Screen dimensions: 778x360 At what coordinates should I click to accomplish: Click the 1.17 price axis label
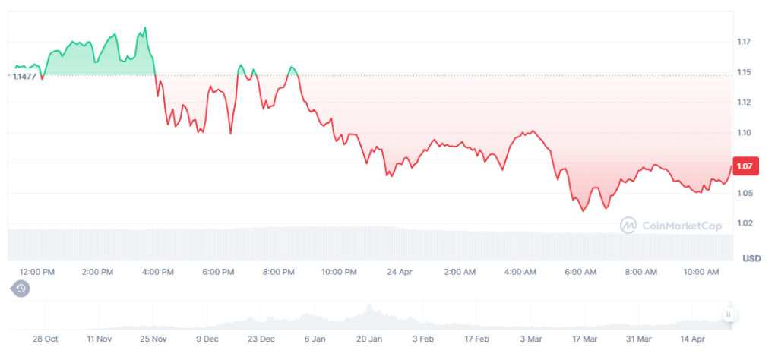[744, 42]
